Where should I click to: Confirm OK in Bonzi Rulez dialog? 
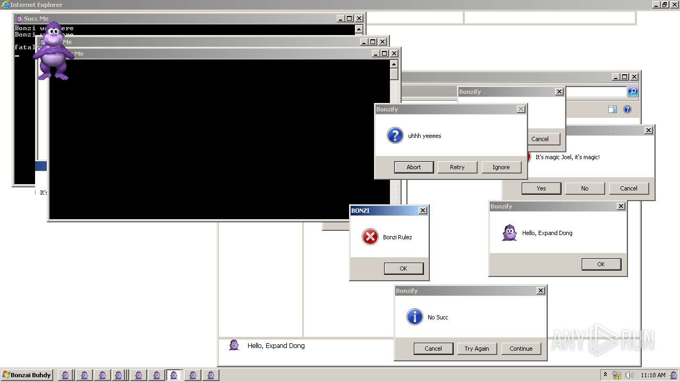(404, 268)
